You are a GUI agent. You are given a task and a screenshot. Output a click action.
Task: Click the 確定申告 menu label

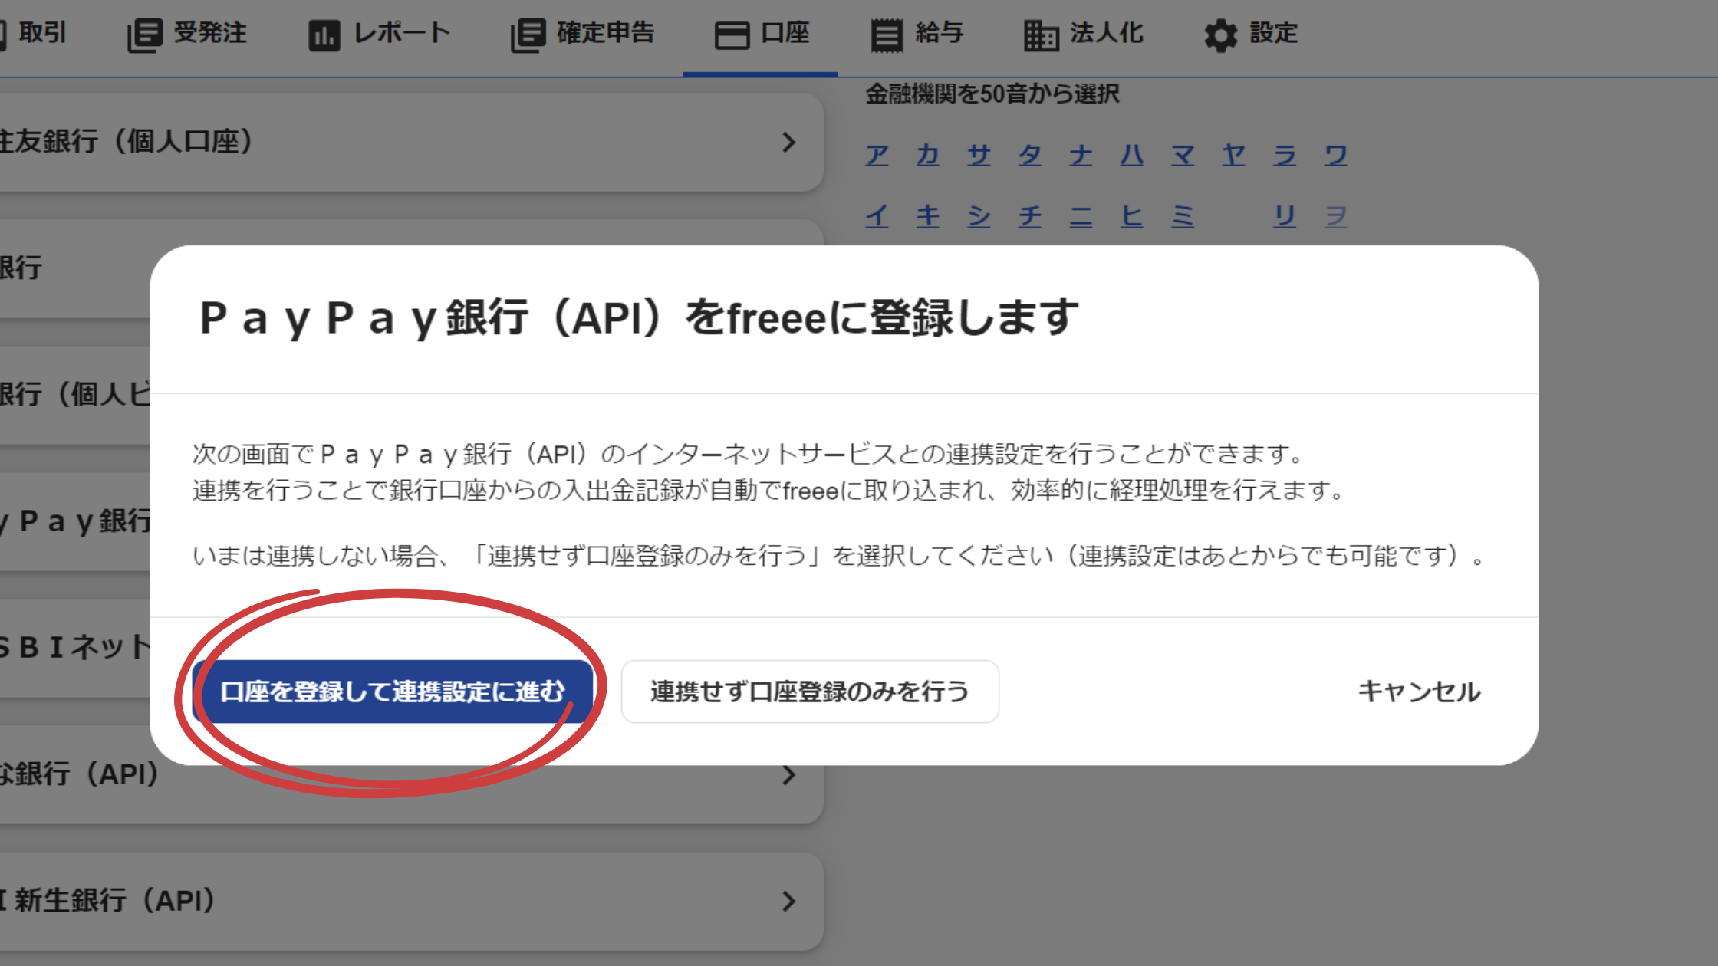click(605, 33)
